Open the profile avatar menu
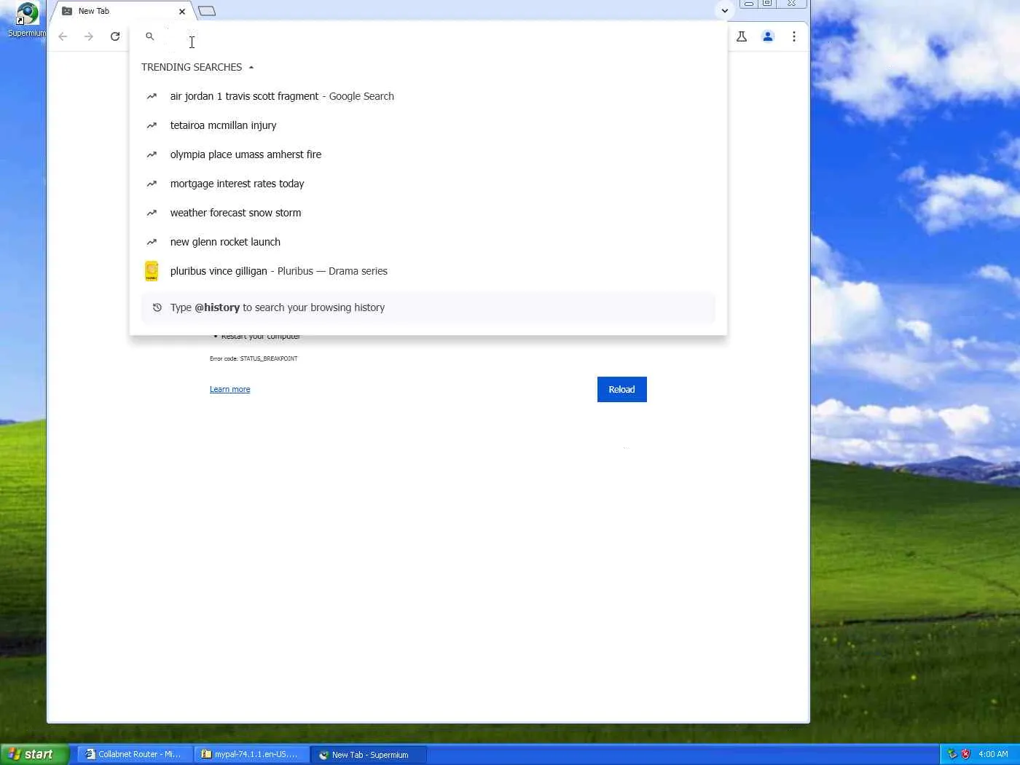This screenshot has height=765, width=1020. point(768,36)
